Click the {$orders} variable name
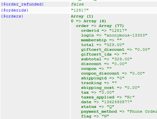The height and width of the screenshot is (119, 157). click(12, 16)
